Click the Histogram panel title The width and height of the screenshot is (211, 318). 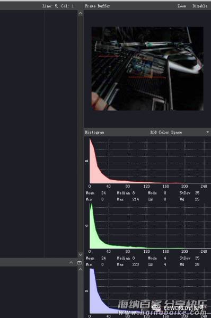[94, 132]
